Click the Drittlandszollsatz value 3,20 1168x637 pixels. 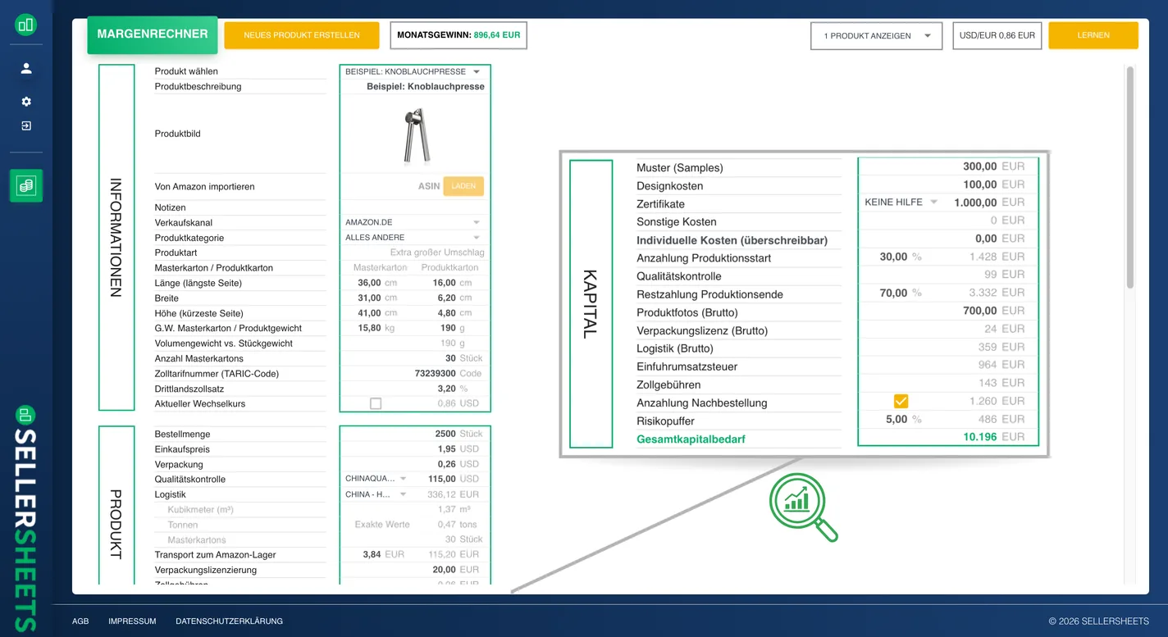coord(447,389)
